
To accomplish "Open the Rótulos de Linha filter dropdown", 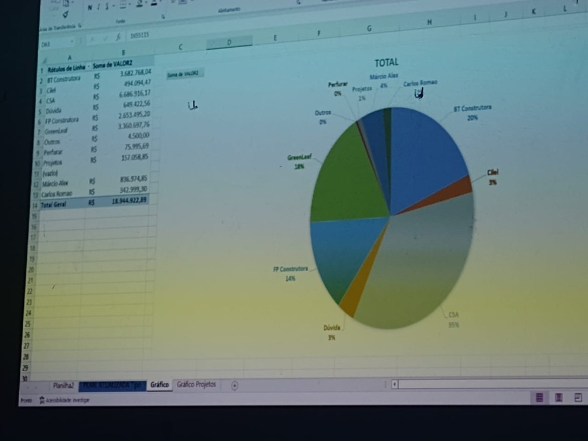I will tap(89, 67).
